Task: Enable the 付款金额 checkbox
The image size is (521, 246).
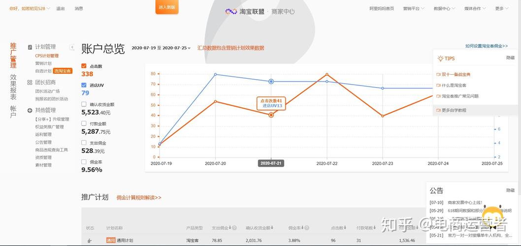Action: click(x=84, y=123)
